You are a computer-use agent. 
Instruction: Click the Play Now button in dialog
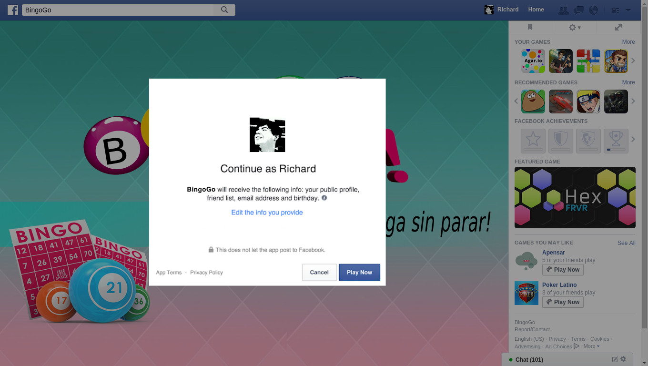coord(360,273)
